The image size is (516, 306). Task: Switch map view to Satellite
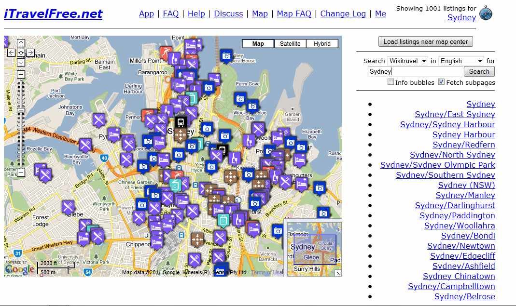click(x=290, y=44)
